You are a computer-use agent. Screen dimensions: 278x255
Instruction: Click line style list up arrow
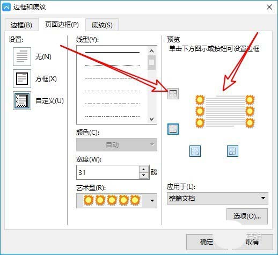151,51
